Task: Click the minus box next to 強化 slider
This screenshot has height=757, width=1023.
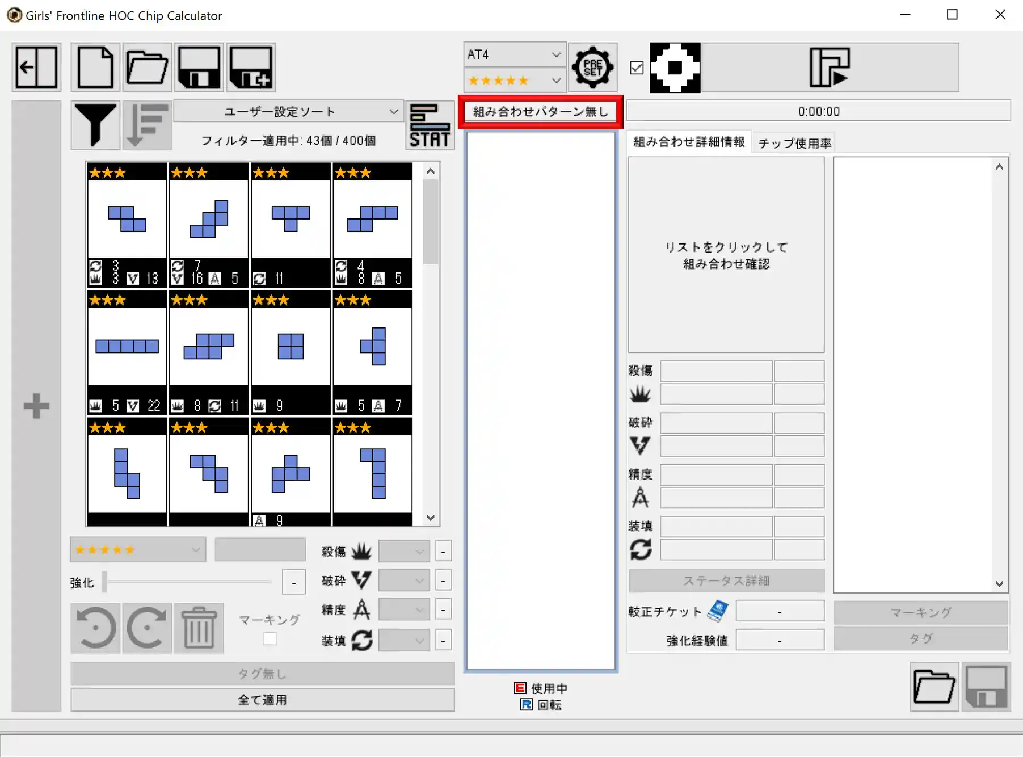Action: tap(293, 582)
